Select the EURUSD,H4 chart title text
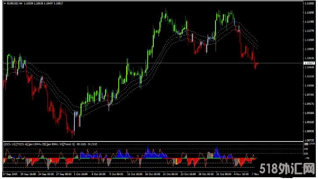The height and width of the screenshot is (179, 318). (14, 3)
